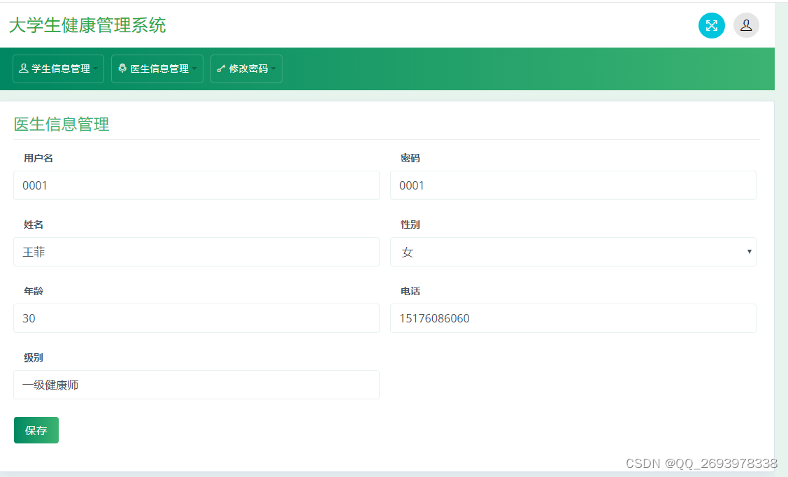Screen dimensions: 788x477
Task: Focus the 姓名 field containing 王菲
Action: [x=196, y=252]
